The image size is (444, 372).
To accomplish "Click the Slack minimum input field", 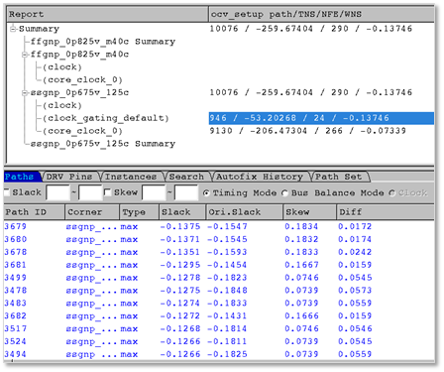I will coord(58,192).
